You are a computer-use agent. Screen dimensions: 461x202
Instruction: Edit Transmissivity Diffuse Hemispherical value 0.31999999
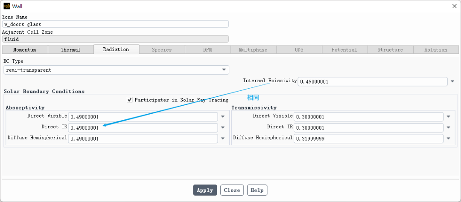click(x=368, y=138)
